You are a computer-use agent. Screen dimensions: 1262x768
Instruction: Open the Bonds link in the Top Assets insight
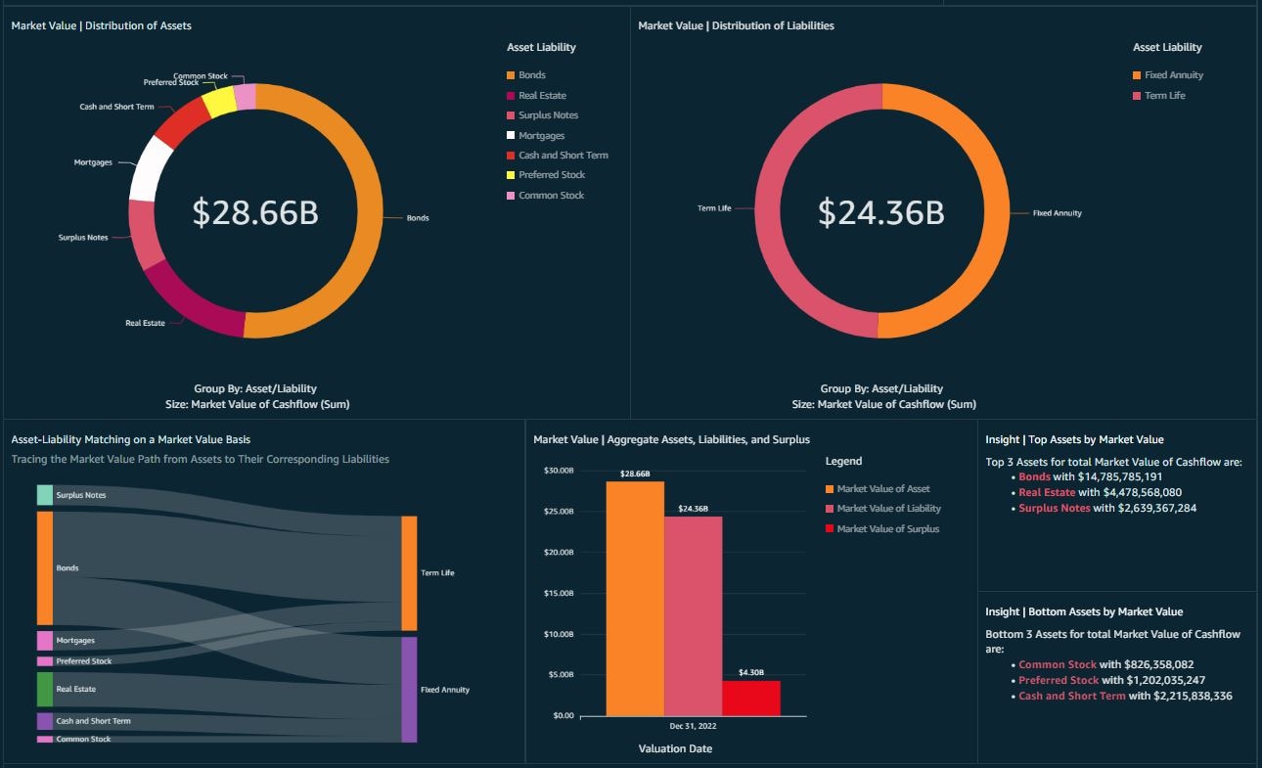(1034, 476)
